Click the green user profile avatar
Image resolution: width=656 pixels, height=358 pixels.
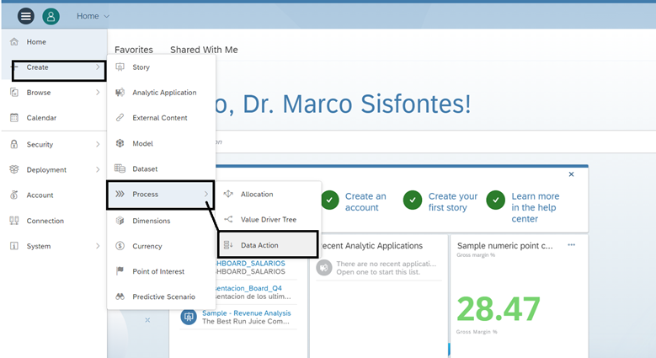click(51, 16)
